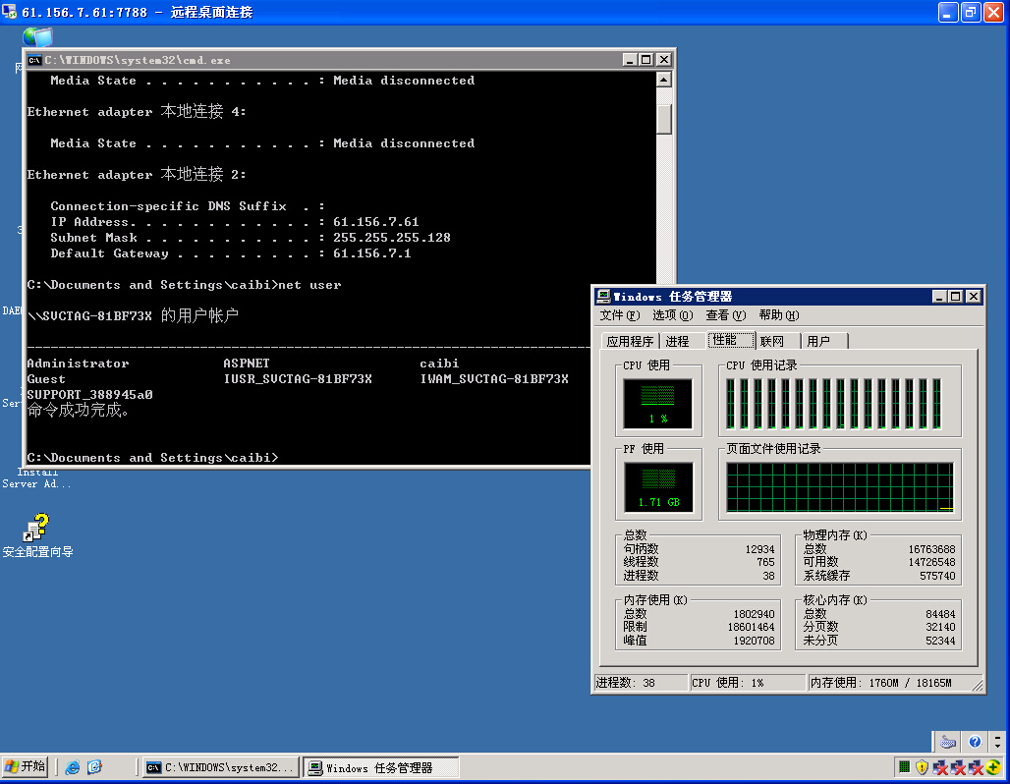Restore the remote desktop connection window
This screenshot has width=1010, height=784.
point(971,12)
